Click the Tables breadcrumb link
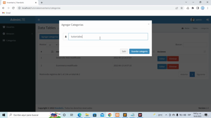This screenshot has height=118, width=211. tap(195, 28)
